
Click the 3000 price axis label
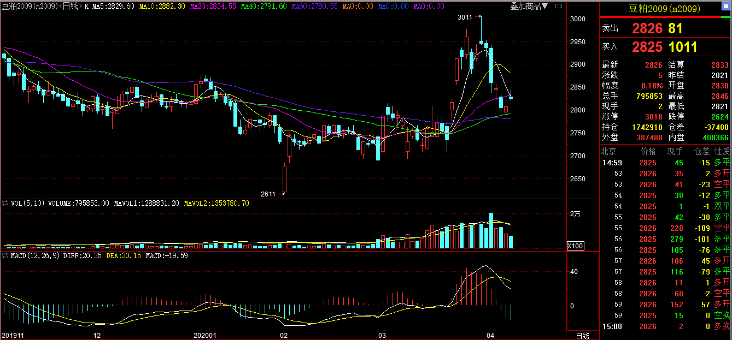click(578, 19)
